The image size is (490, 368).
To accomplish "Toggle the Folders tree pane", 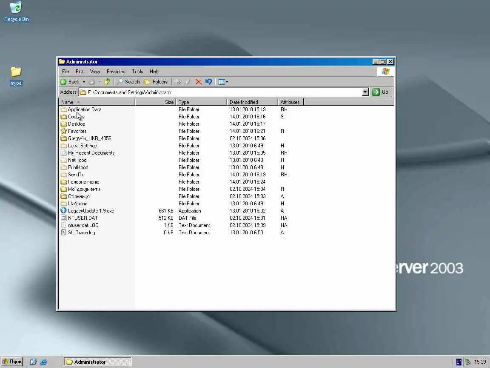I will [x=156, y=82].
